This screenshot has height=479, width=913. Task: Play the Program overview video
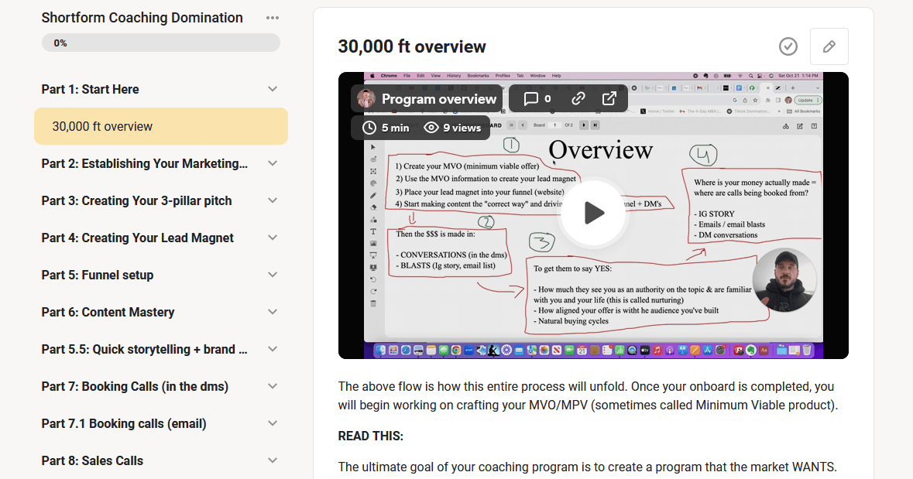[x=593, y=213]
